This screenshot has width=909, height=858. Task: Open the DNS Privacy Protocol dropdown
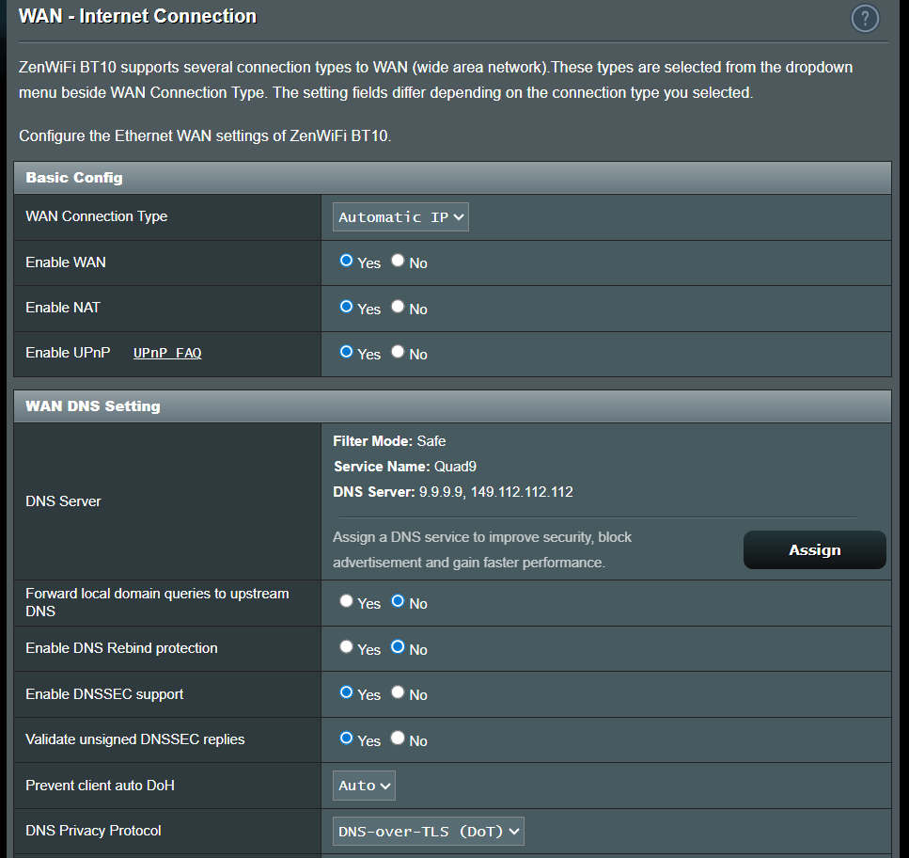click(428, 832)
